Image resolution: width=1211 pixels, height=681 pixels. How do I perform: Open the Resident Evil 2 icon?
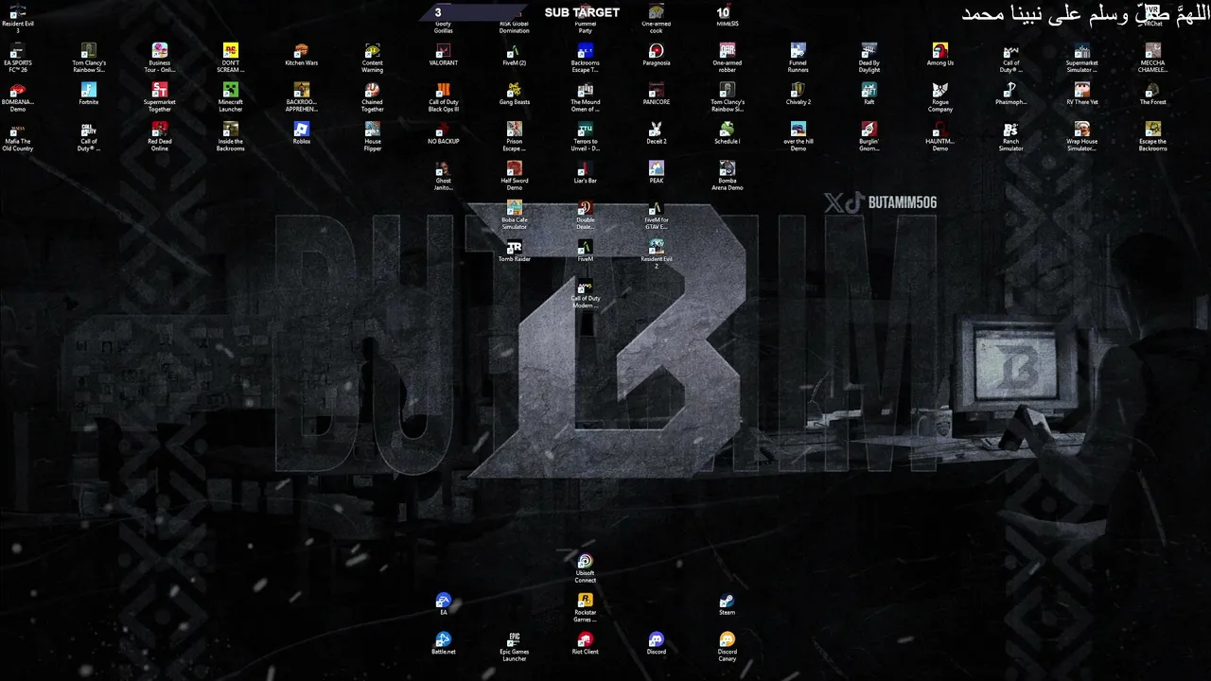(x=657, y=255)
